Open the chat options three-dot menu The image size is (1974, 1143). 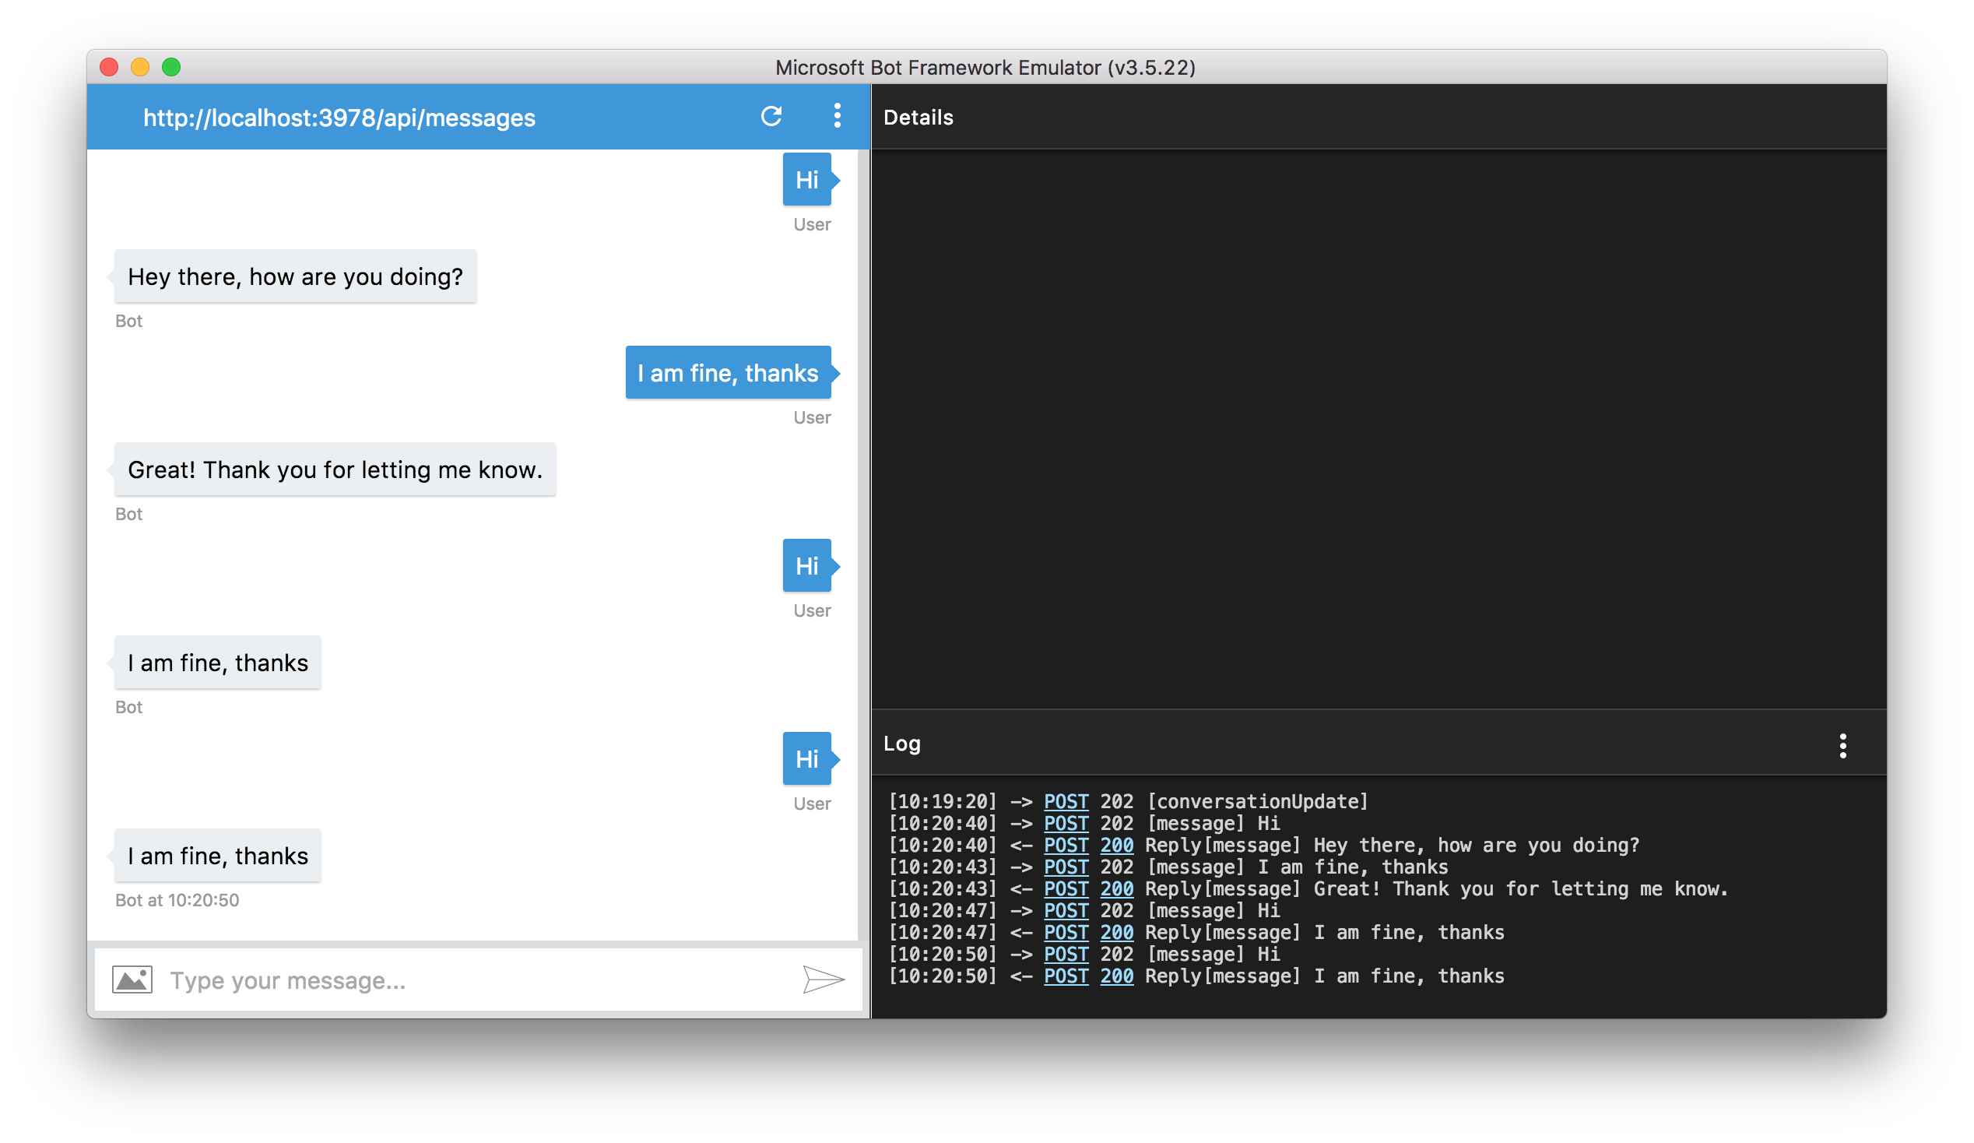(837, 116)
